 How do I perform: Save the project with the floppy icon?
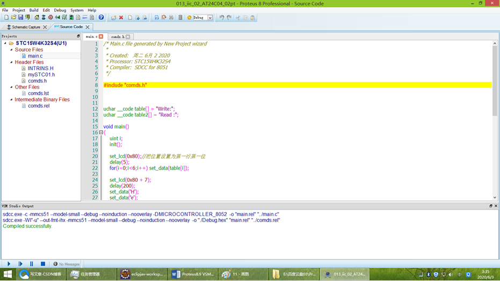click(20, 18)
